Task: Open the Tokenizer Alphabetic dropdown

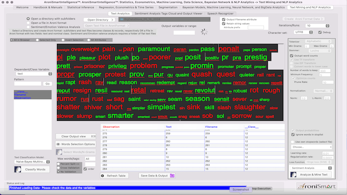Action: (318, 41)
